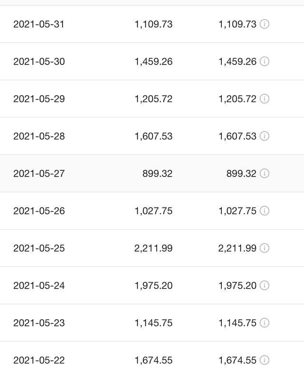Click right column value 1,145.75
The image size is (304, 372).
237,323
